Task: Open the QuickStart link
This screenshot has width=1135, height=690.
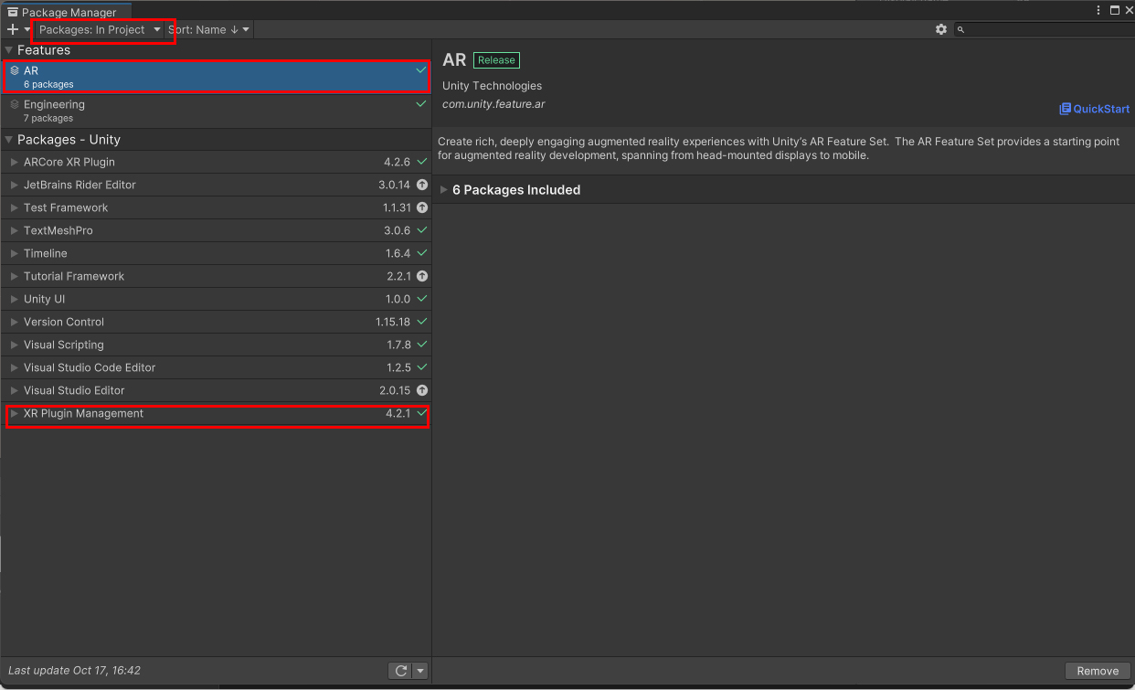Action: click(x=1095, y=109)
